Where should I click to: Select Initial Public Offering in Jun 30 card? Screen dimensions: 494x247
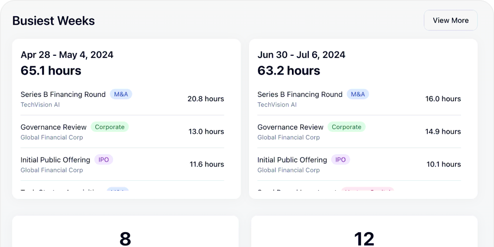(292, 160)
